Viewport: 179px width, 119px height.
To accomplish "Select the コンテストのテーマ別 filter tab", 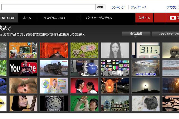I will pos(165,34).
